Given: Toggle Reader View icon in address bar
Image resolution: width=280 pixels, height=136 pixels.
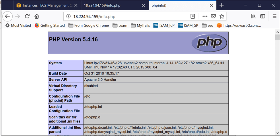Looking at the screenshot, I should [193, 16].
